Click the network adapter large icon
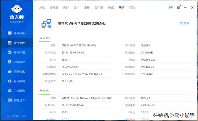198x121 pixels. 46,23
